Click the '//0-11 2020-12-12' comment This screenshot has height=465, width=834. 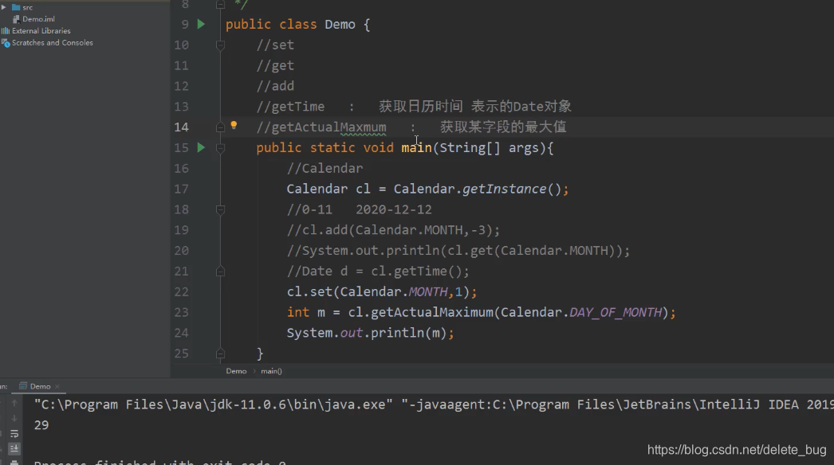click(x=359, y=210)
